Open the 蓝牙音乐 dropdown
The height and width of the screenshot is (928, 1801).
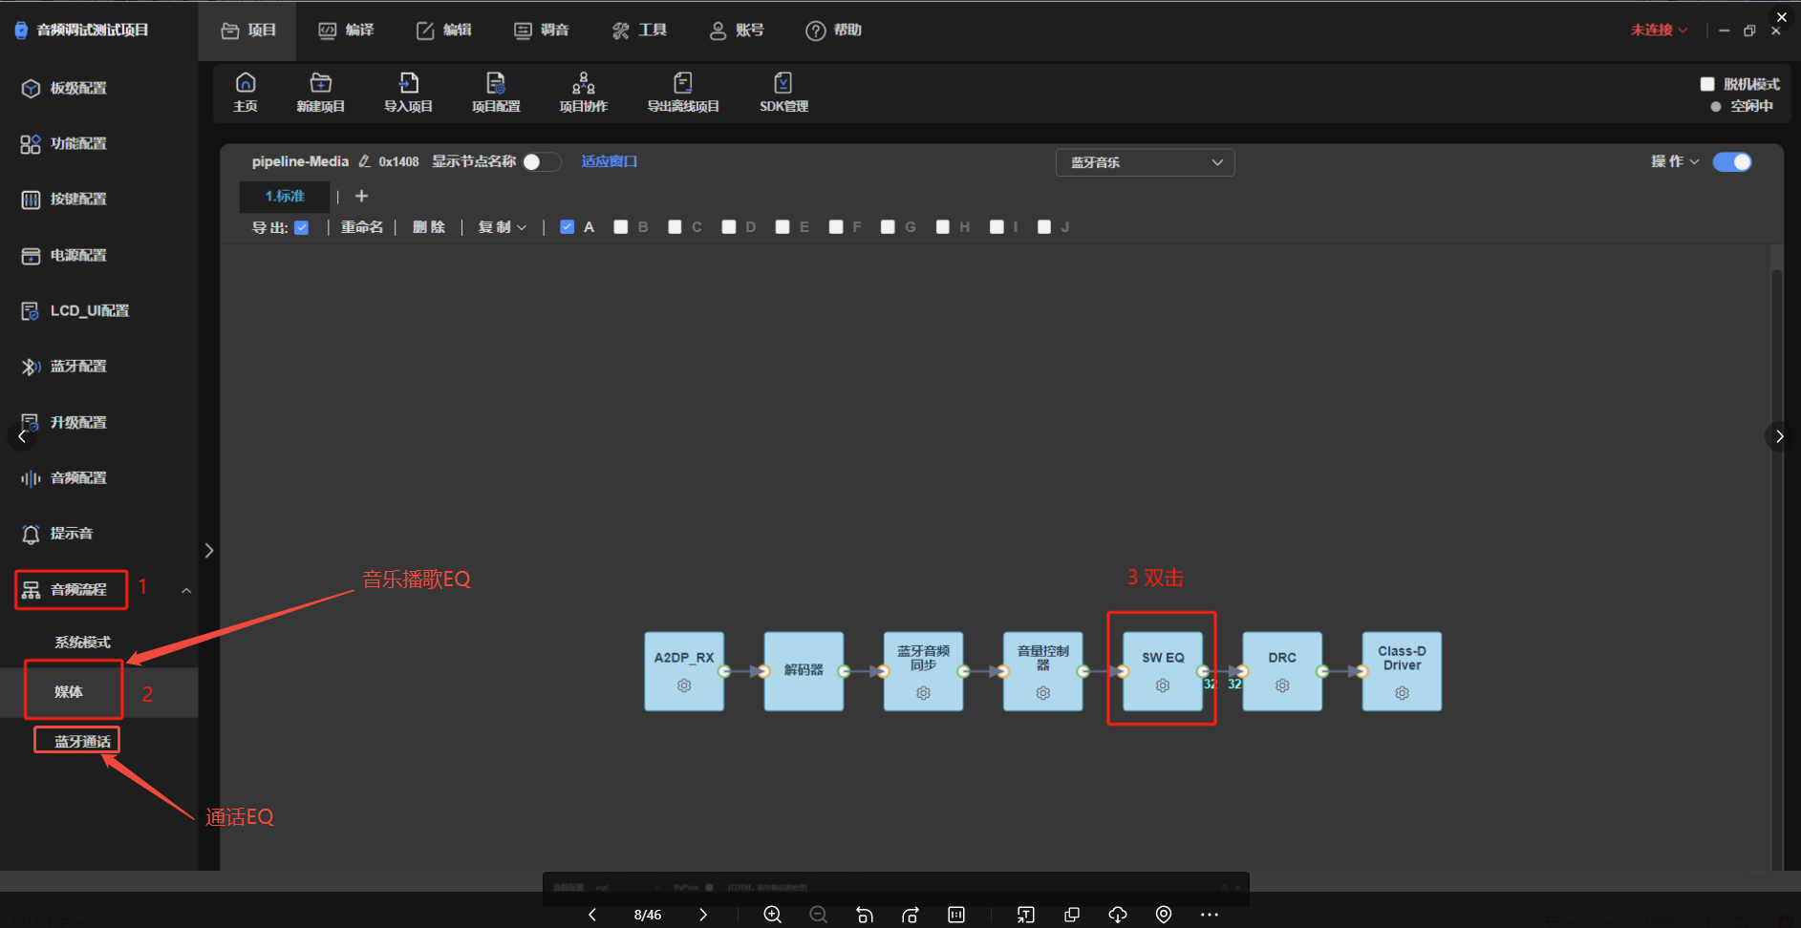[x=1145, y=162]
